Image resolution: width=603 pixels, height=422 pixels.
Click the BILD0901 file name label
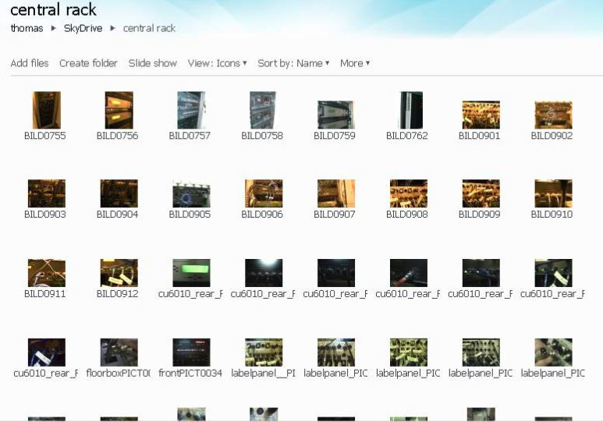tap(480, 136)
